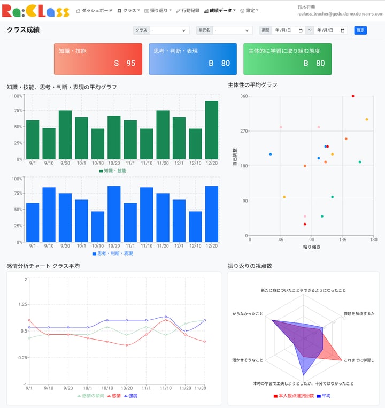Viewport: 385px width, 408px height.
Task: Click the green 主体的に学習に取り組む態度 card
Action: coord(287,59)
